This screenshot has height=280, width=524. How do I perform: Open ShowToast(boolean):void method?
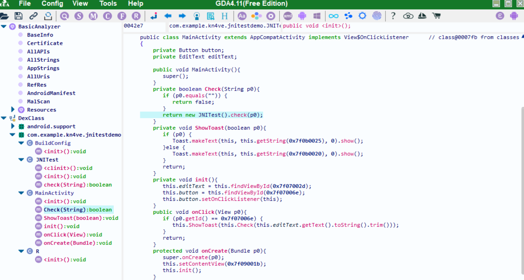[x=81, y=218]
